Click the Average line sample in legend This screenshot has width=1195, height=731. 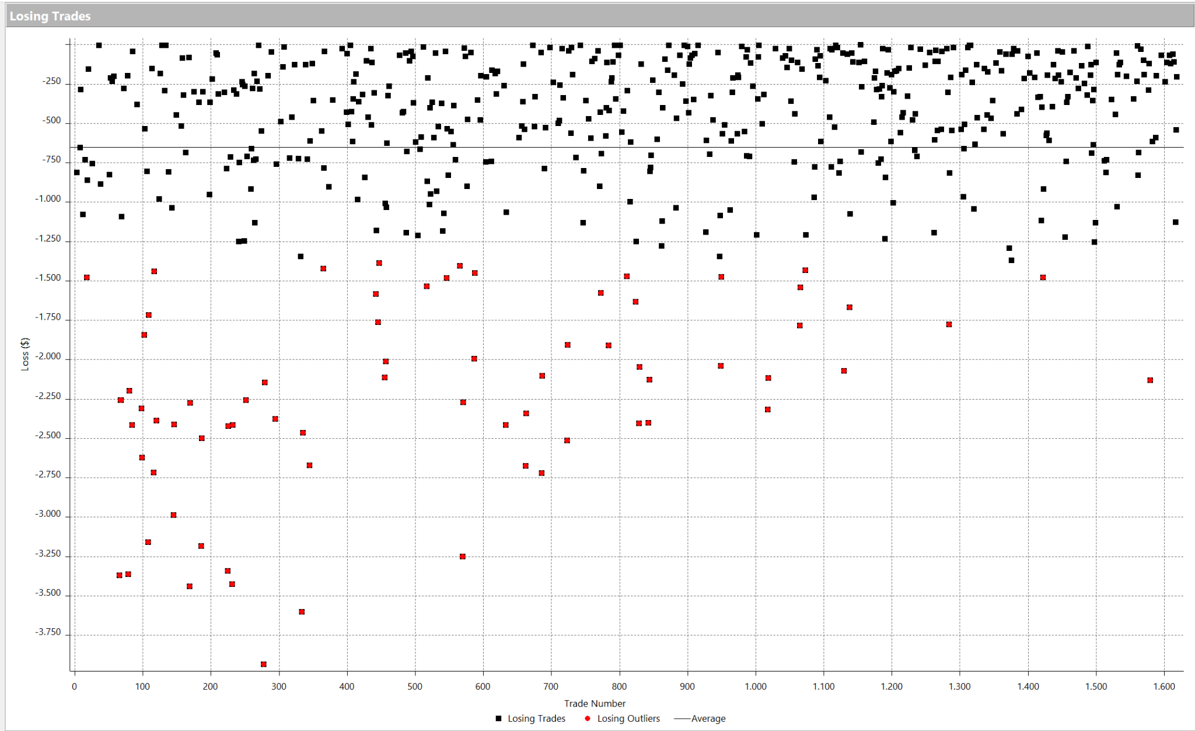coord(682,719)
